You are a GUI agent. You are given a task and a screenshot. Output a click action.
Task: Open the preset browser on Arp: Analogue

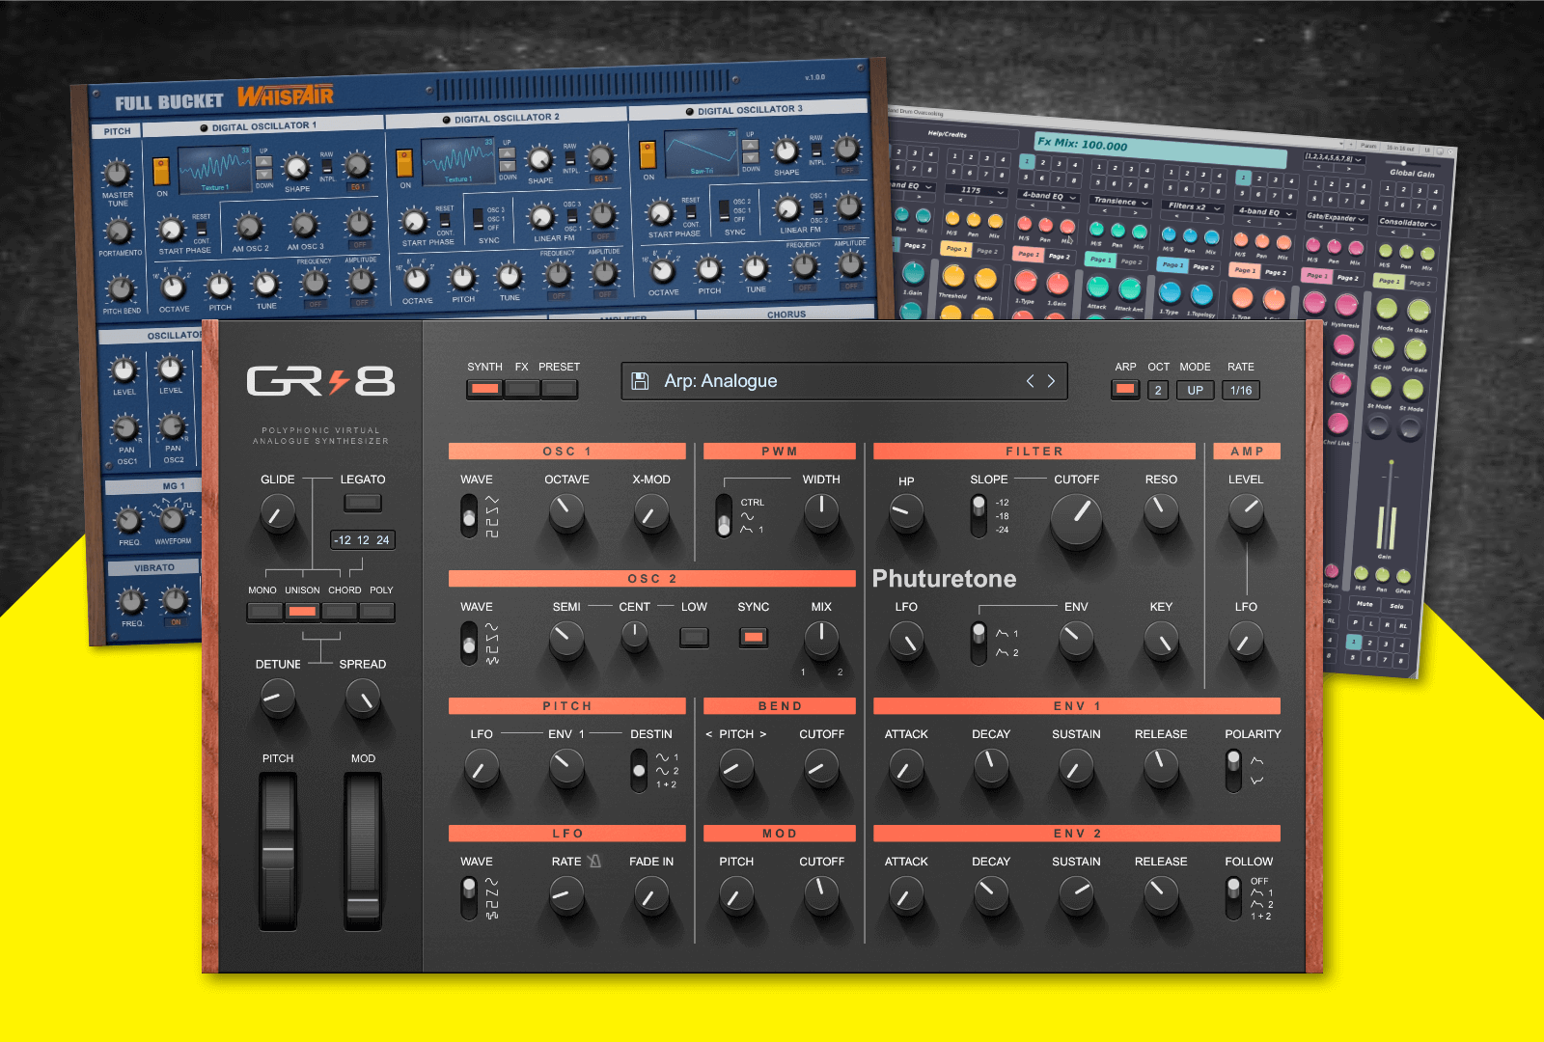click(845, 381)
